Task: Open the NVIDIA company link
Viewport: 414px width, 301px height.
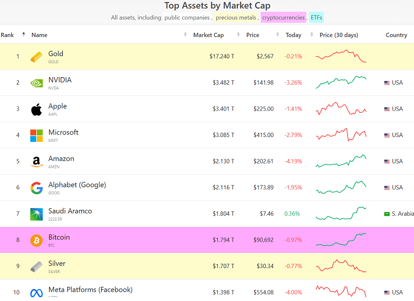Action: 60,80
